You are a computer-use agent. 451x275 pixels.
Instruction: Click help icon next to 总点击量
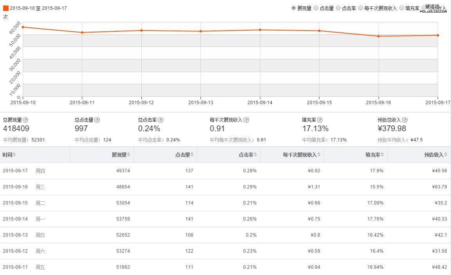tap(97, 120)
